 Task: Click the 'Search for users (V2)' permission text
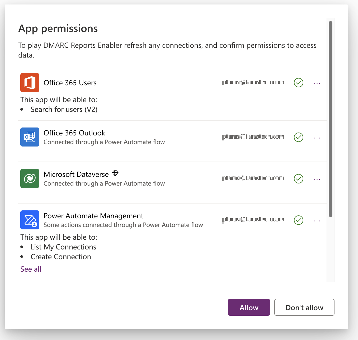click(64, 110)
